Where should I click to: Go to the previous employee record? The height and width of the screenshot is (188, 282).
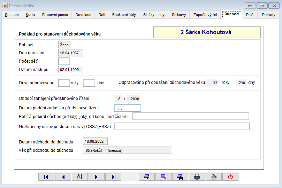[x=63, y=177]
